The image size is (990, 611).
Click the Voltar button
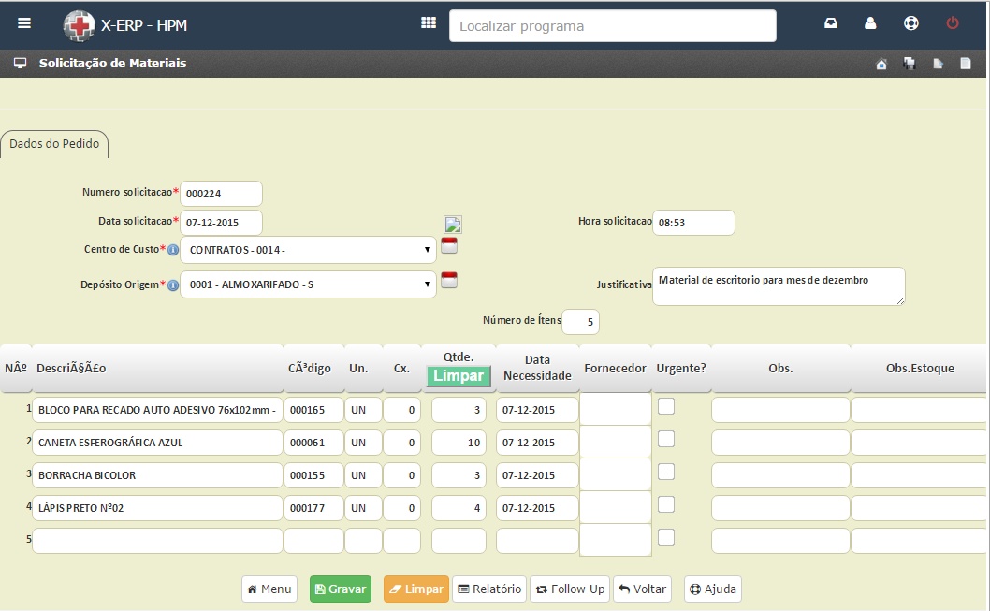[x=642, y=589]
